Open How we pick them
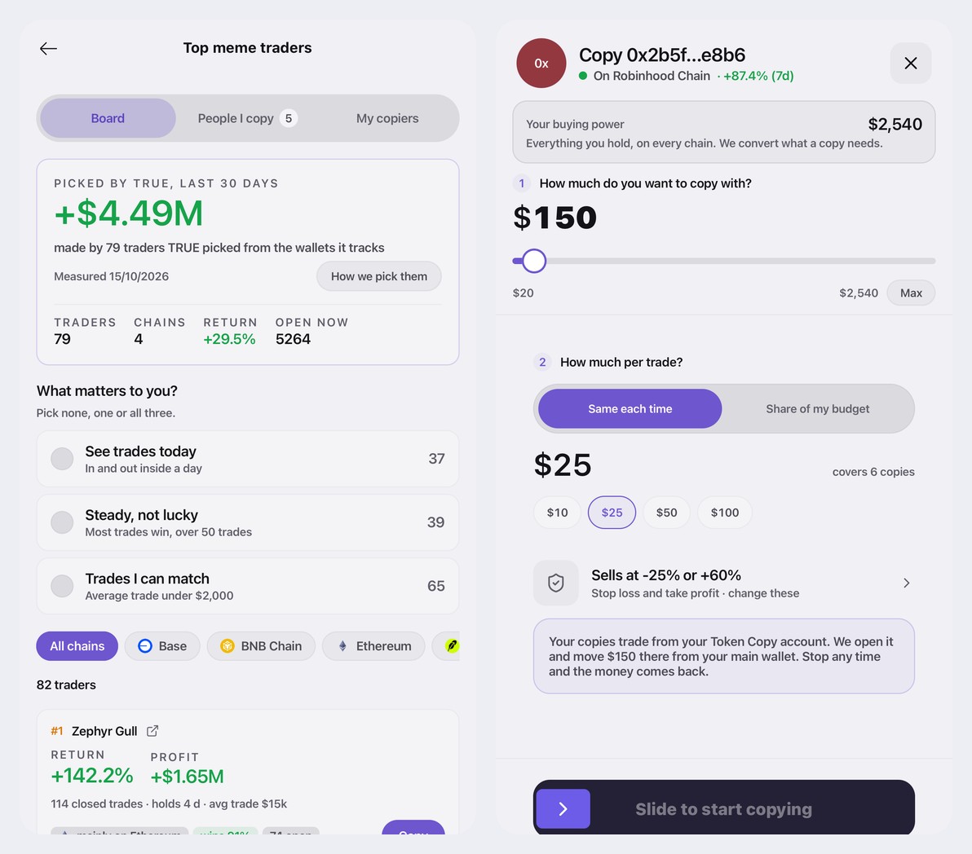Screen dimensions: 972x854 coord(378,276)
